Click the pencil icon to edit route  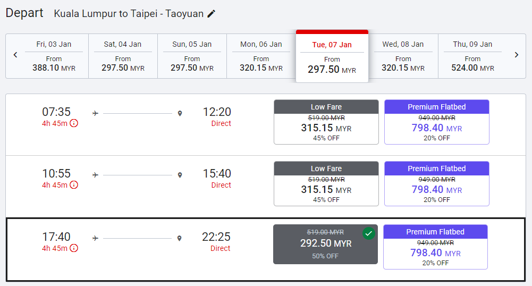pyautogui.click(x=212, y=14)
